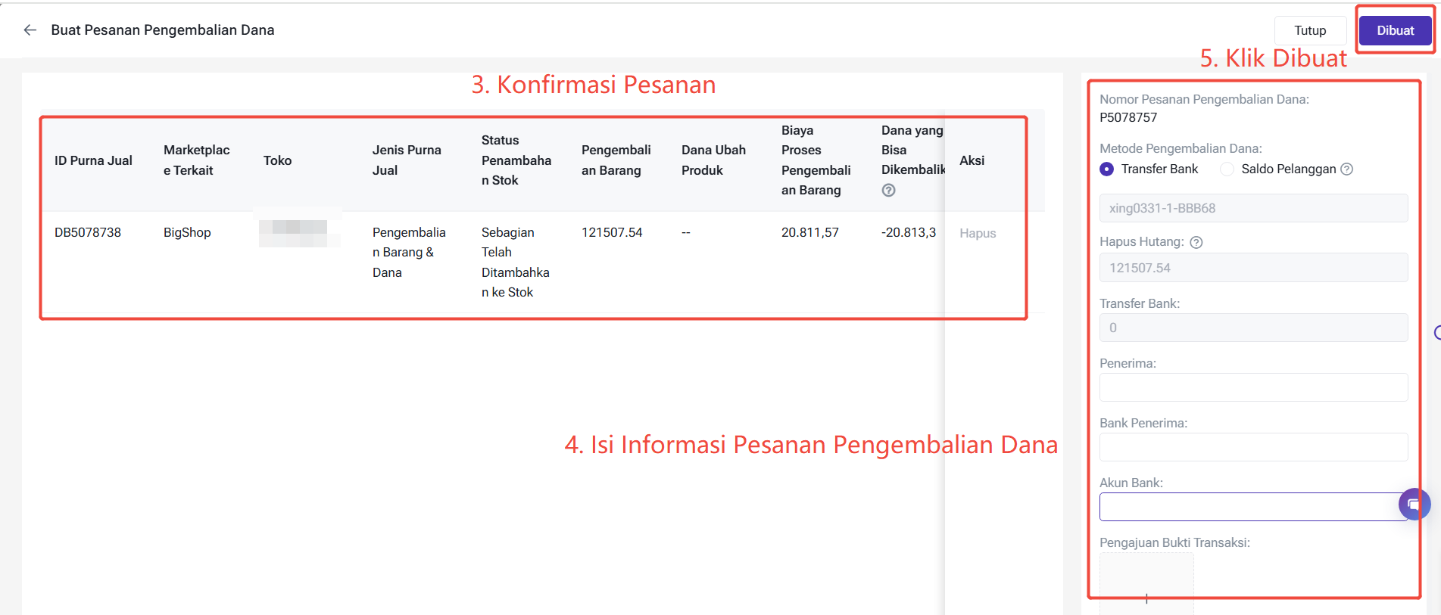Open the floating chat support icon
This screenshot has width=1441, height=615.
1414,504
